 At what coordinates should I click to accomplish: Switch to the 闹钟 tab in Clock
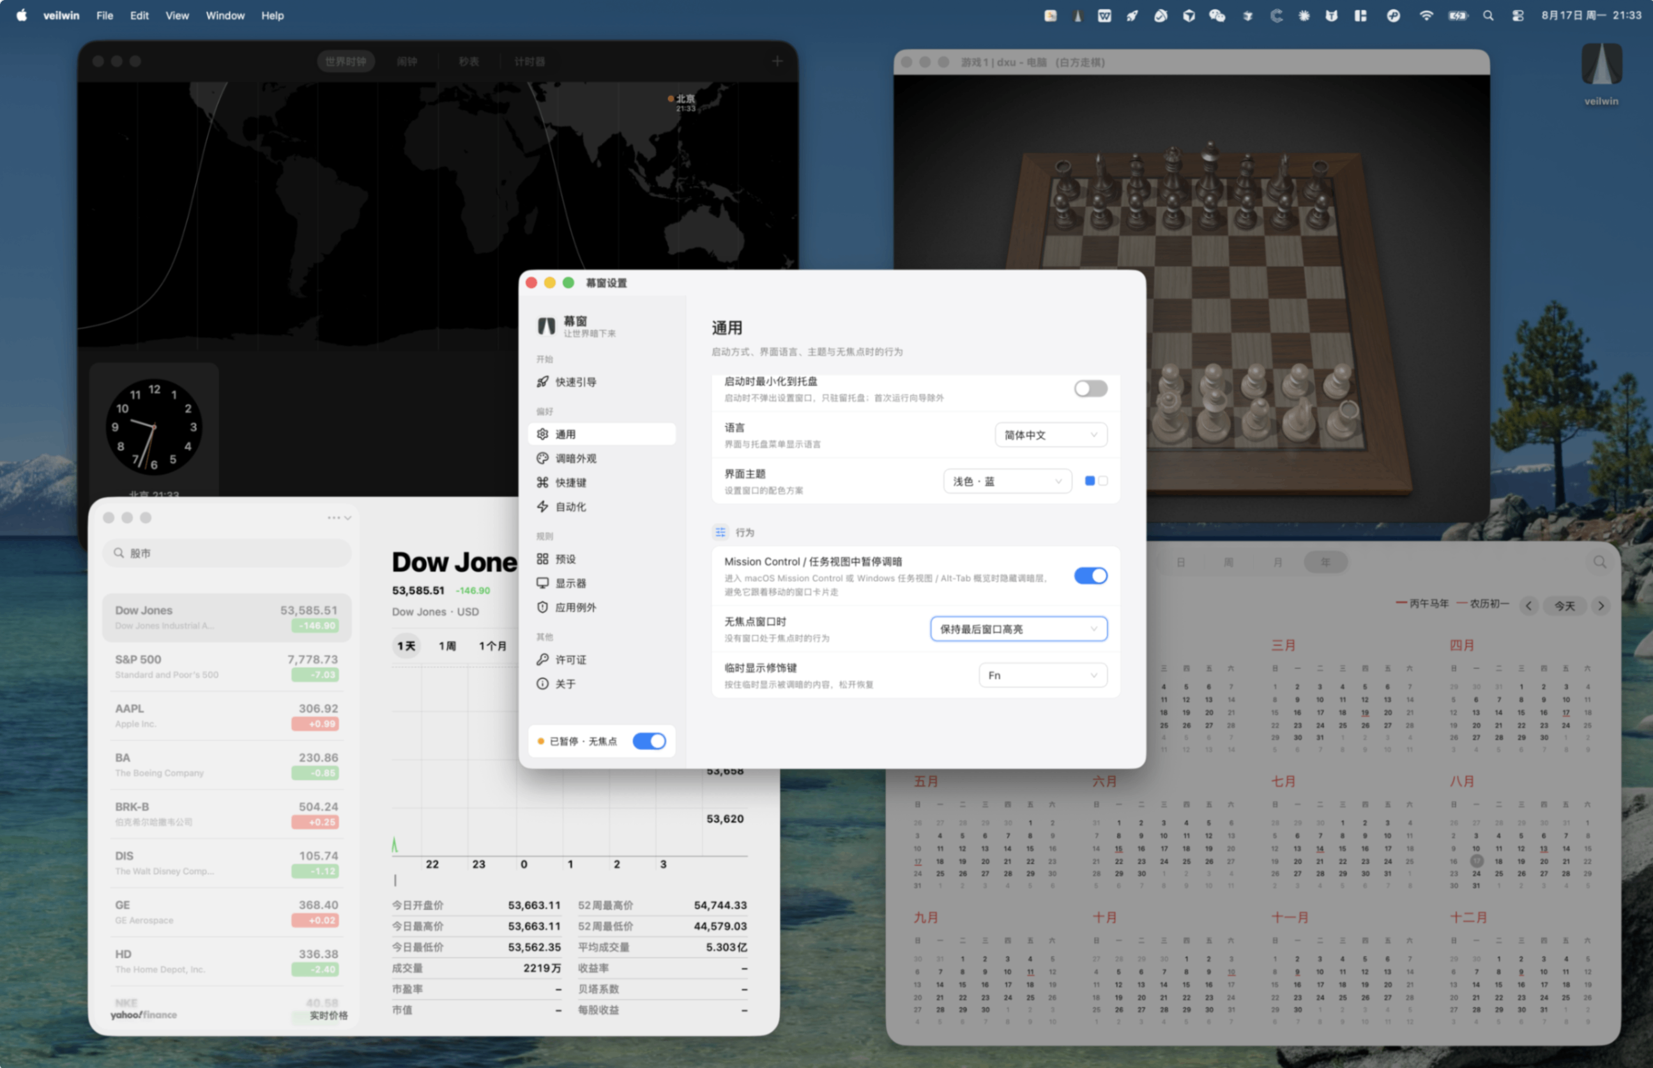407,61
